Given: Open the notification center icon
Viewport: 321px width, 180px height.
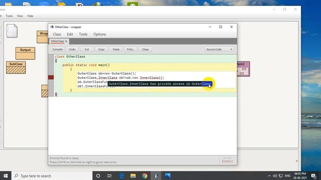Looking at the screenshot, I should point(313,175).
